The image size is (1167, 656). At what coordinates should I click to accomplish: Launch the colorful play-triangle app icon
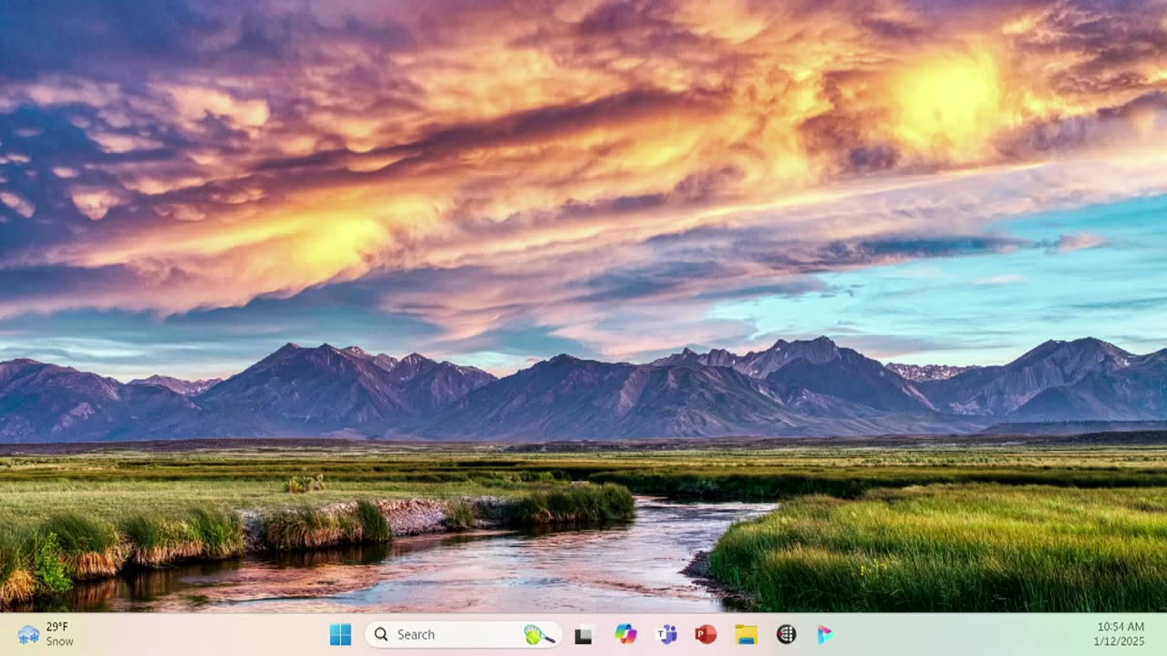pos(825,634)
